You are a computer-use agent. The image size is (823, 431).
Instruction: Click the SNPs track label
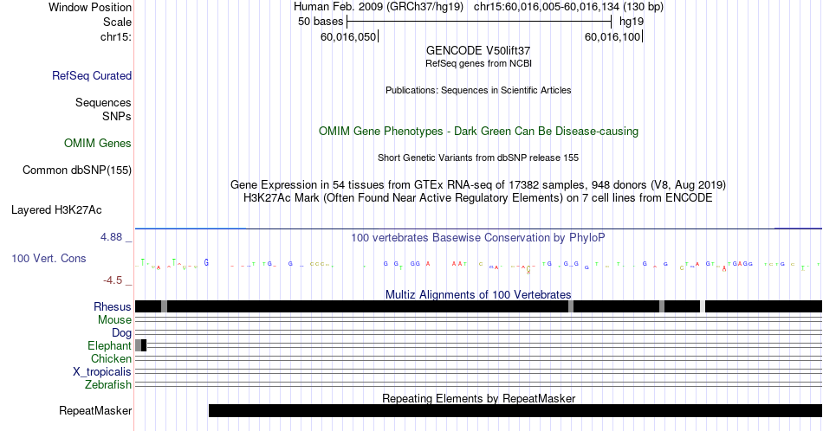[x=117, y=116]
